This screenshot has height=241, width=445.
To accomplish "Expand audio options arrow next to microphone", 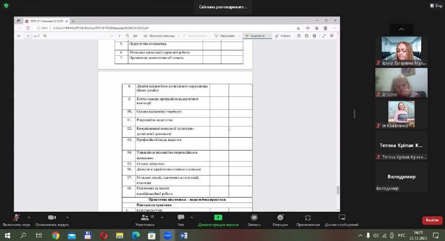I will pos(29,217).
